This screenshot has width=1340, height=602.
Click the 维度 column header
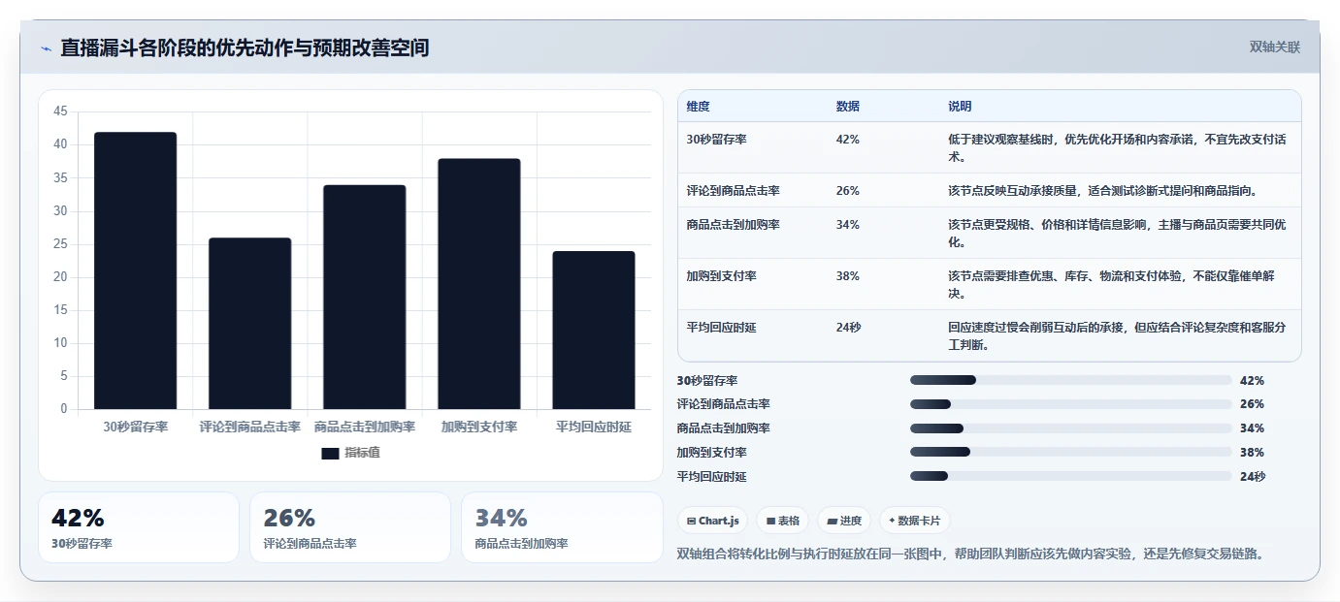pyautogui.click(x=698, y=107)
